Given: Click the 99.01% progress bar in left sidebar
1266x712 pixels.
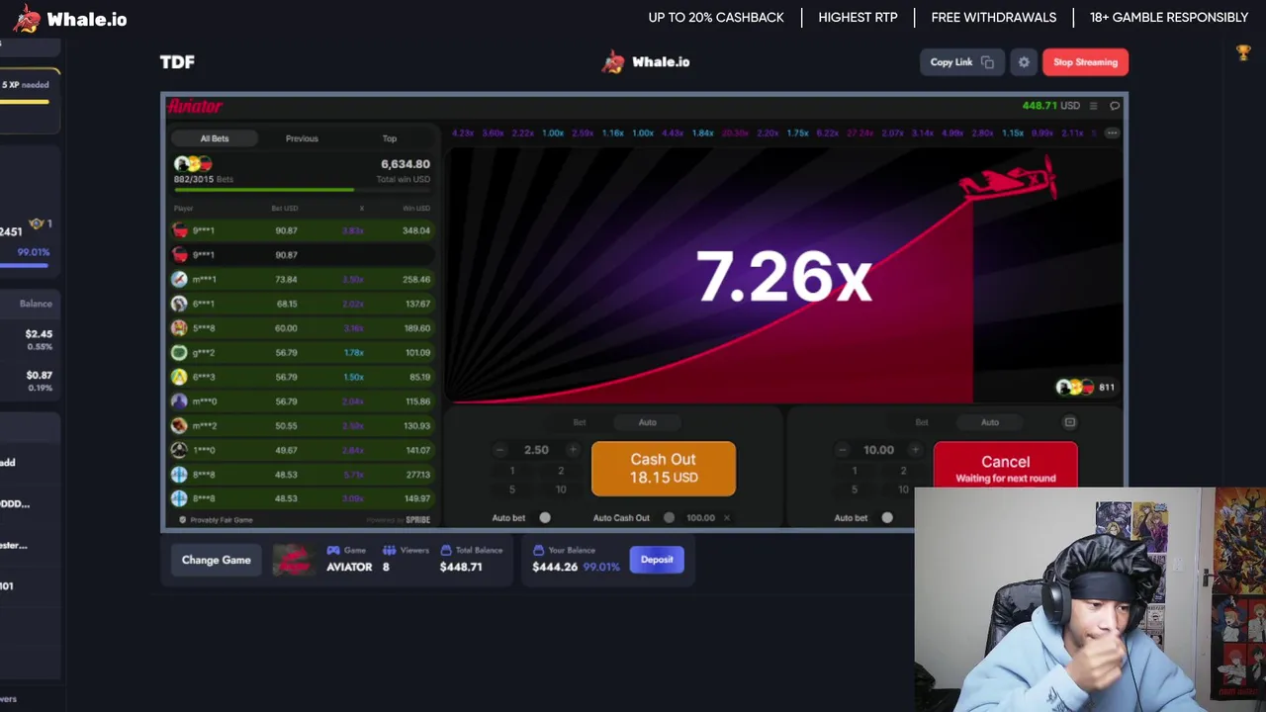Looking at the screenshot, I should pyautogui.click(x=24, y=264).
